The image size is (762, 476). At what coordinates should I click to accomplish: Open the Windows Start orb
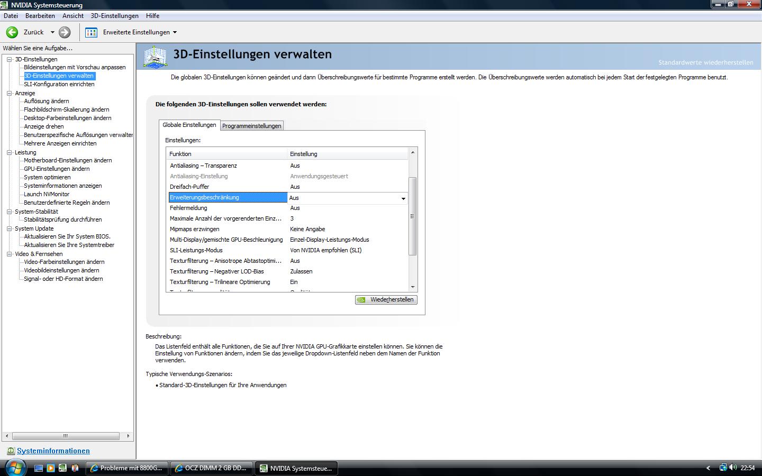point(14,468)
